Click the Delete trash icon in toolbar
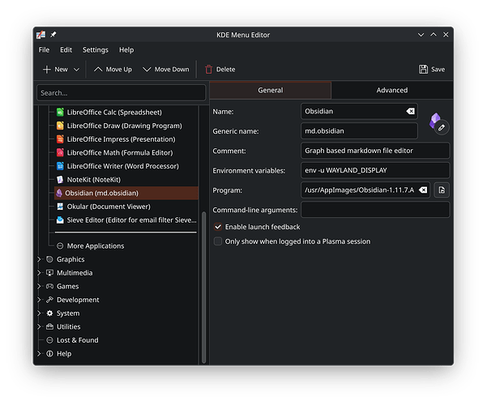The width and height of the screenshot is (487, 405). [208, 70]
